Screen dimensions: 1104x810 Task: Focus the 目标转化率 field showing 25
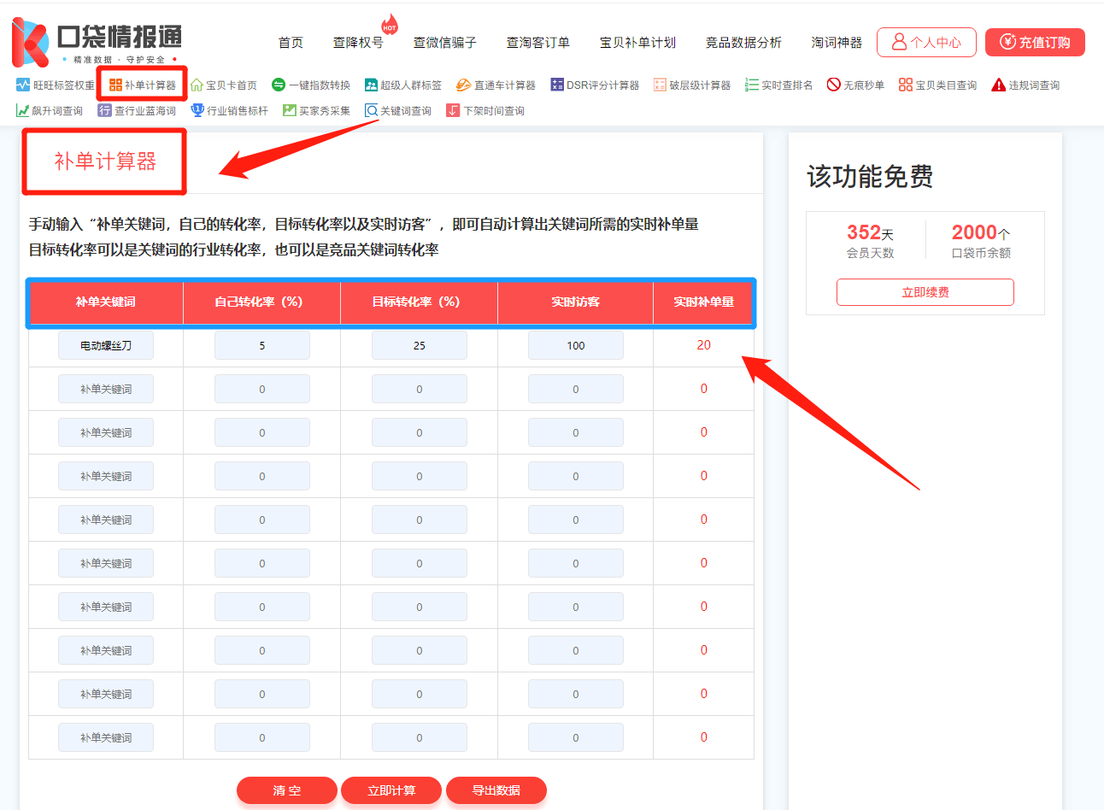pyautogui.click(x=420, y=345)
